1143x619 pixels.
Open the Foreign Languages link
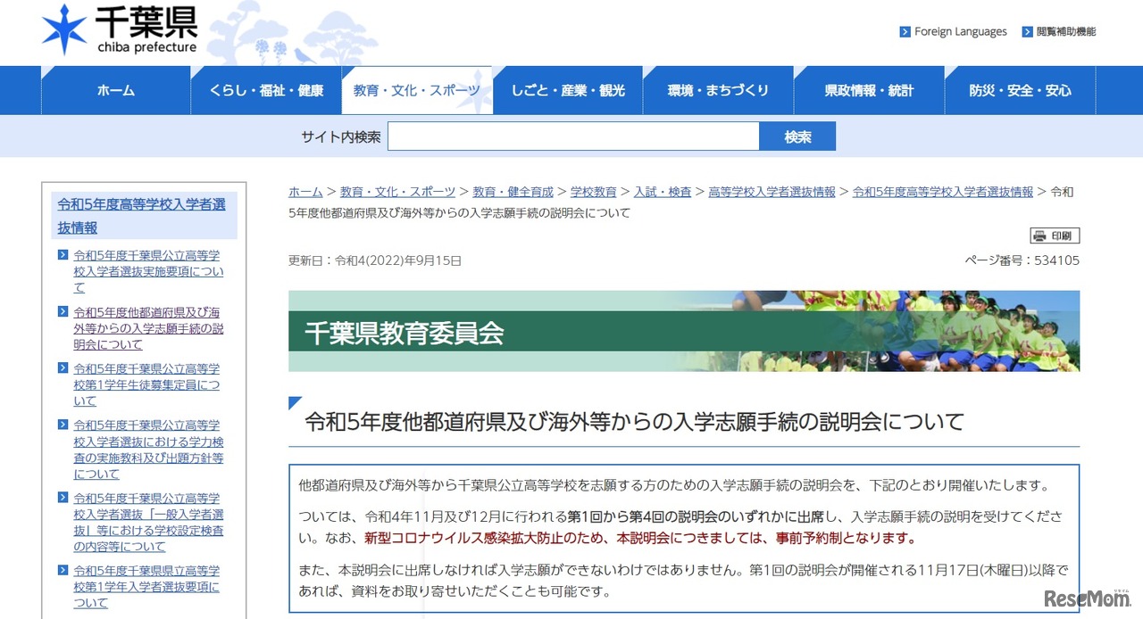(960, 32)
